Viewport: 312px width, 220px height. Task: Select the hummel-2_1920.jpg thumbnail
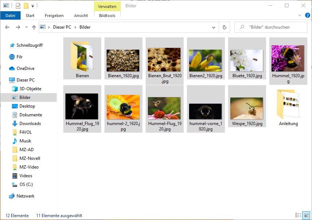coord(123,109)
